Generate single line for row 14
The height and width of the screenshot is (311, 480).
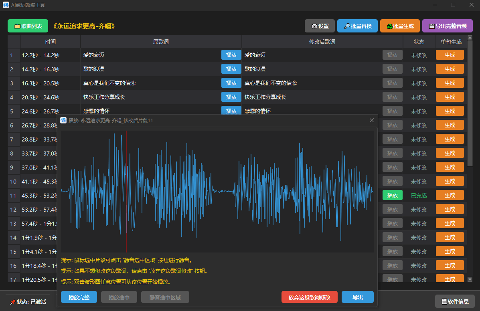click(x=450, y=237)
